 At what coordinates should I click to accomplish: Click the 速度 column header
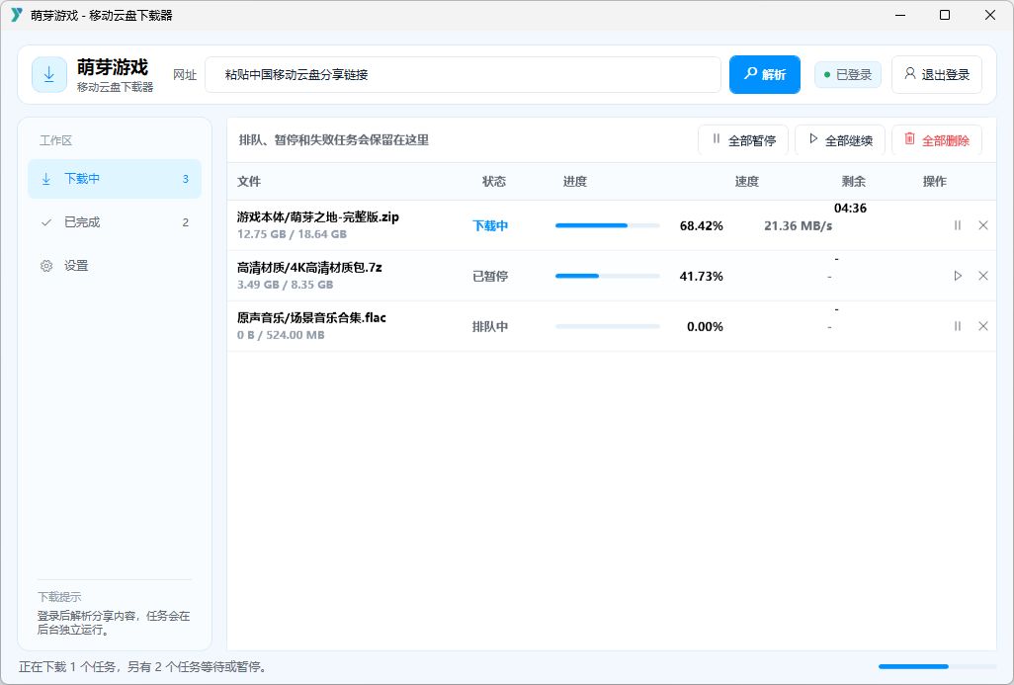click(747, 182)
